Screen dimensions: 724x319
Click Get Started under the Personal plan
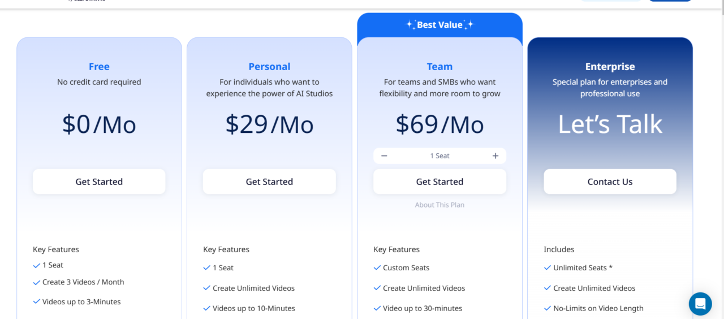[269, 182]
